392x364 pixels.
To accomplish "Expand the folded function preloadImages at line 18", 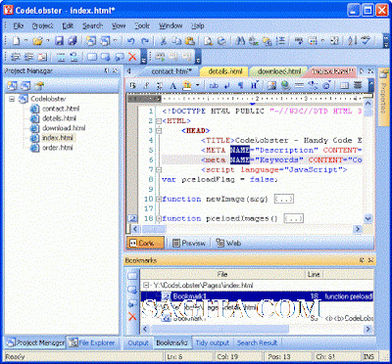I will coord(159,218).
